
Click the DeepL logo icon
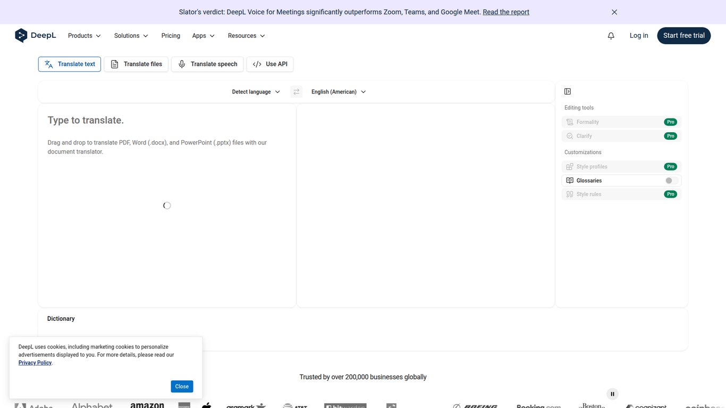(x=21, y=36)
